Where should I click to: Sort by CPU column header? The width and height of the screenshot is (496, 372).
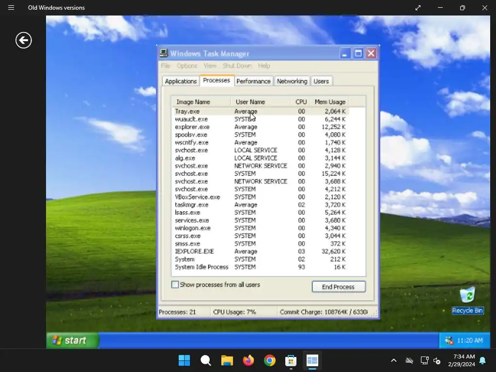click(x=301, y=102)
